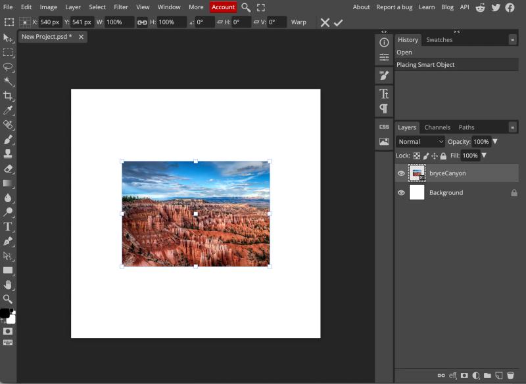The height and width of the screenshot is (384, 526).
Task: Select the Brush tool
Action: tap(8, 139)
